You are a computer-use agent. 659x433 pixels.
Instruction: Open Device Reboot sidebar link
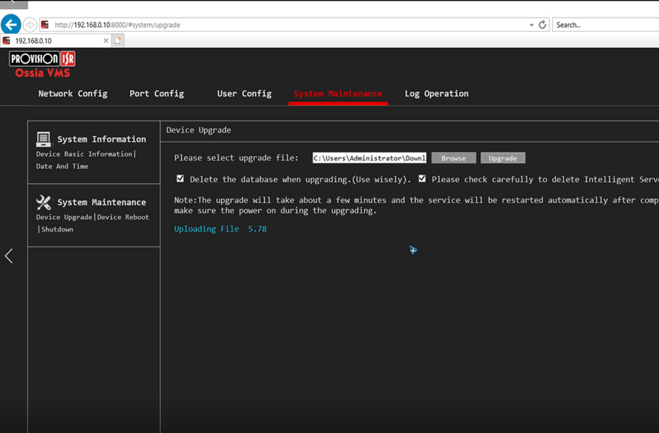[123, 217]
